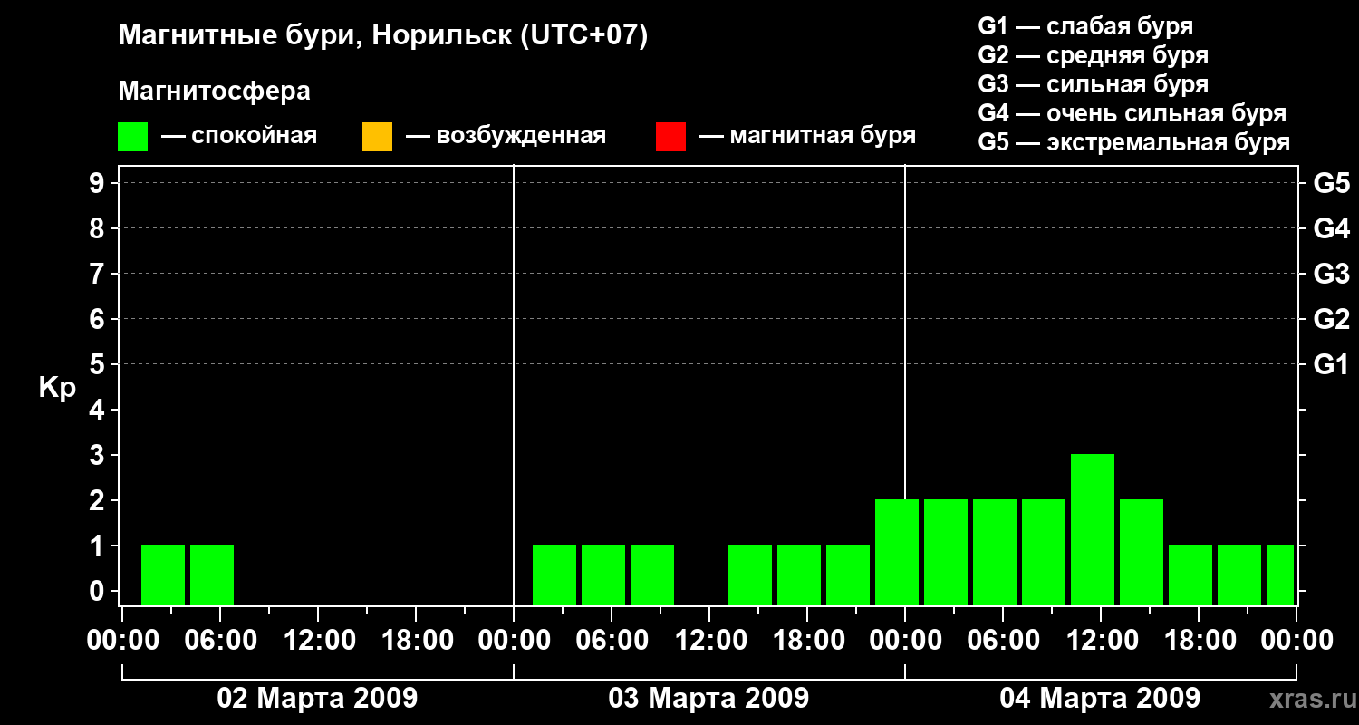The image size is (1359, 725).
Task: Click the orange 'возбужденная' legend swatch
Action: pyautogui.click(x=377, y=137)
